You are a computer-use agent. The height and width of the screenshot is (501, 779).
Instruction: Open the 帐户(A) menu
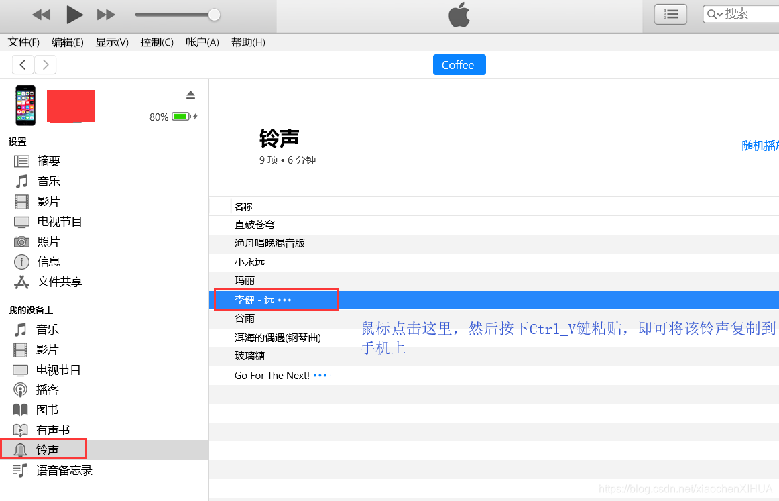pyautogui.click(x=202, y=42)
